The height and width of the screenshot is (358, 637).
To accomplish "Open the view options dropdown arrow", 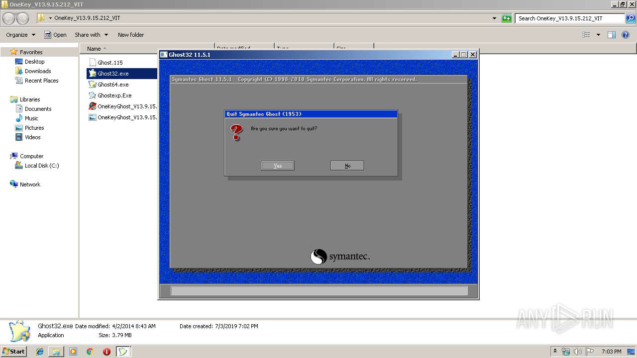I will pos(598,35).
